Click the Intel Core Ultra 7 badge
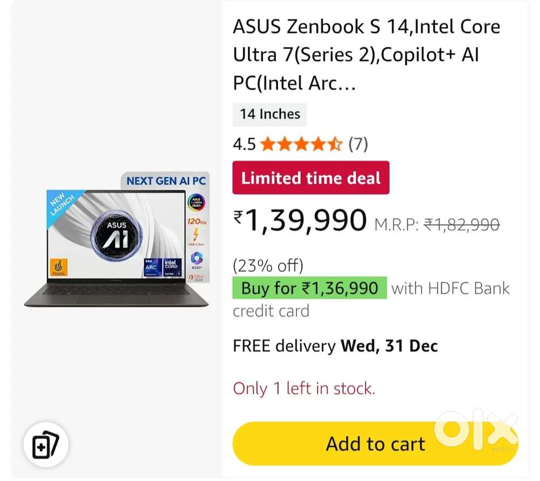Viewport: 540px width, 481px height. pos(171,267)
